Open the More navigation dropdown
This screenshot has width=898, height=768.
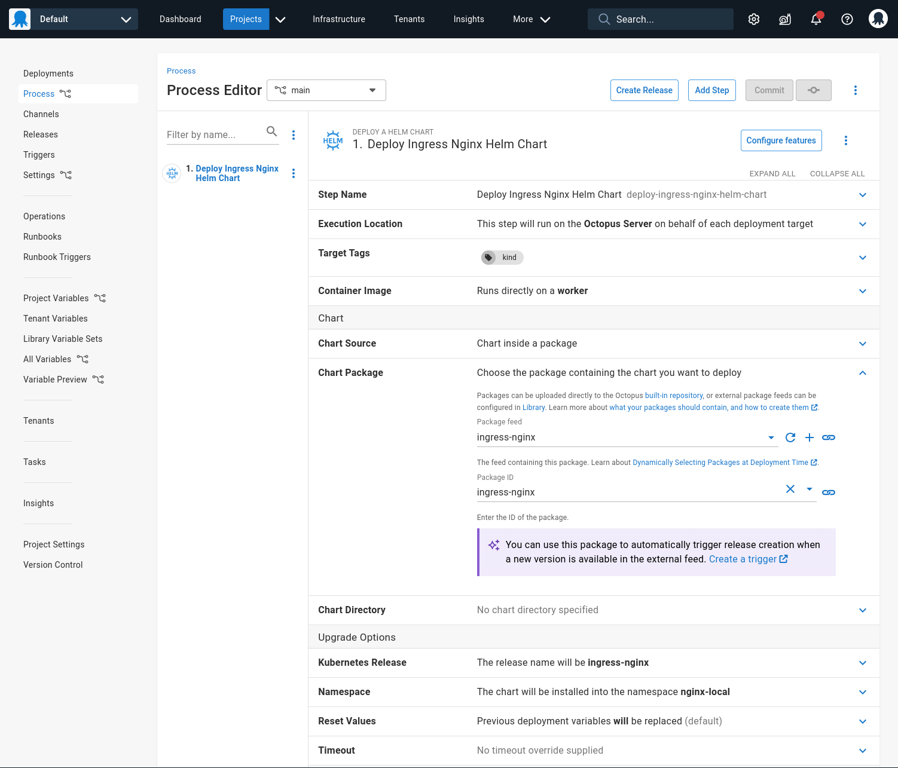click(x=532, y=19)
